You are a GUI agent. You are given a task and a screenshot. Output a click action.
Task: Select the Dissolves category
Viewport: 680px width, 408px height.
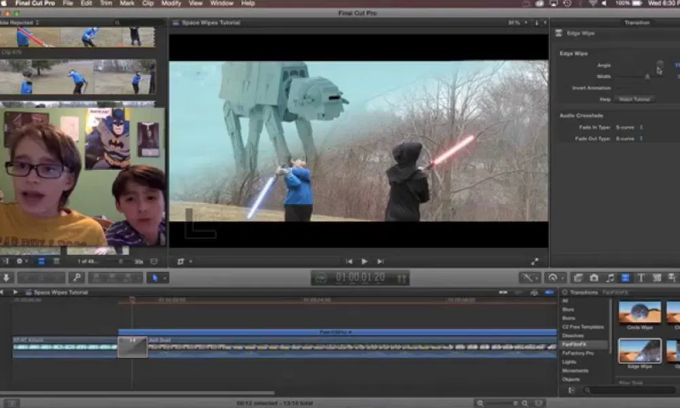click(x=573, y=336)
